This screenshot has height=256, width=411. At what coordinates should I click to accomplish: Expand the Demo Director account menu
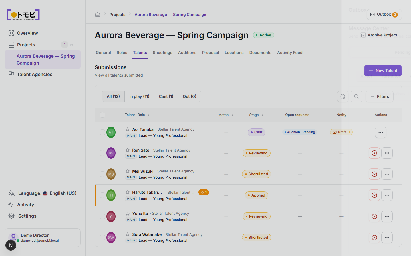[43, 238]
